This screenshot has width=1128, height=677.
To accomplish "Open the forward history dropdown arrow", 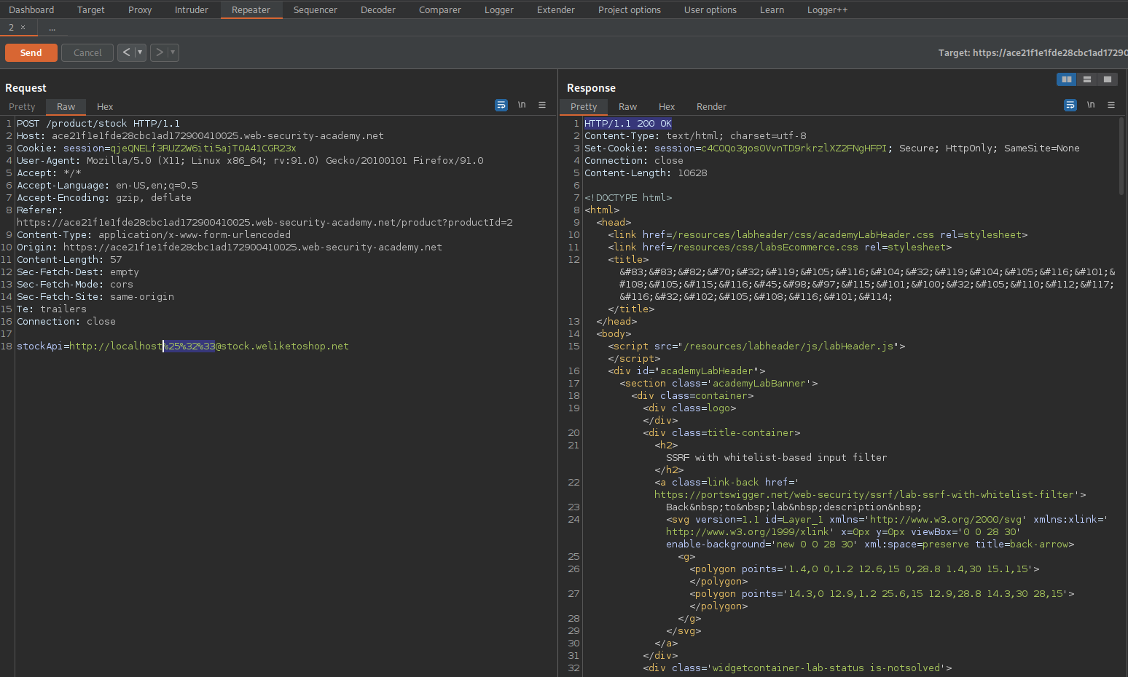I will pos(173,52).
